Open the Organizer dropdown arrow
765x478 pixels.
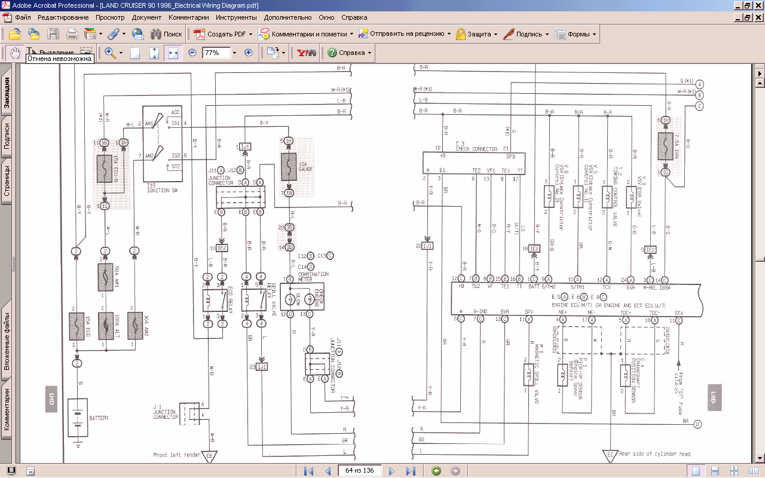[100, 34]
